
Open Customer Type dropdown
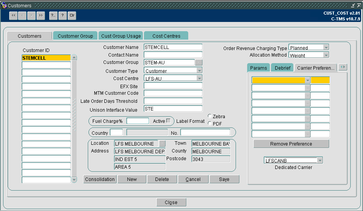click(x=199, y=70)
